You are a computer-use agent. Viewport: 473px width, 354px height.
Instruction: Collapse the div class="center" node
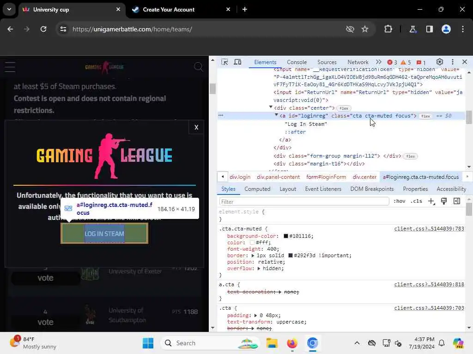pos(271,107)
